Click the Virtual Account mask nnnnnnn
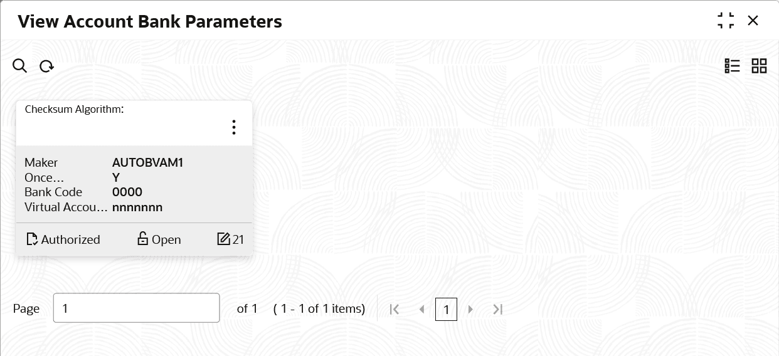The width and height of the screenshot is (779, 356). tap(137, 207)
